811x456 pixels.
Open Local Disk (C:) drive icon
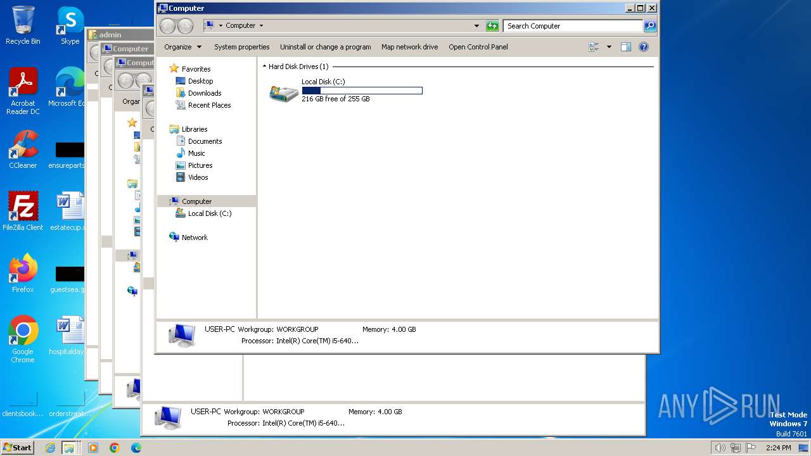[284, 93]
